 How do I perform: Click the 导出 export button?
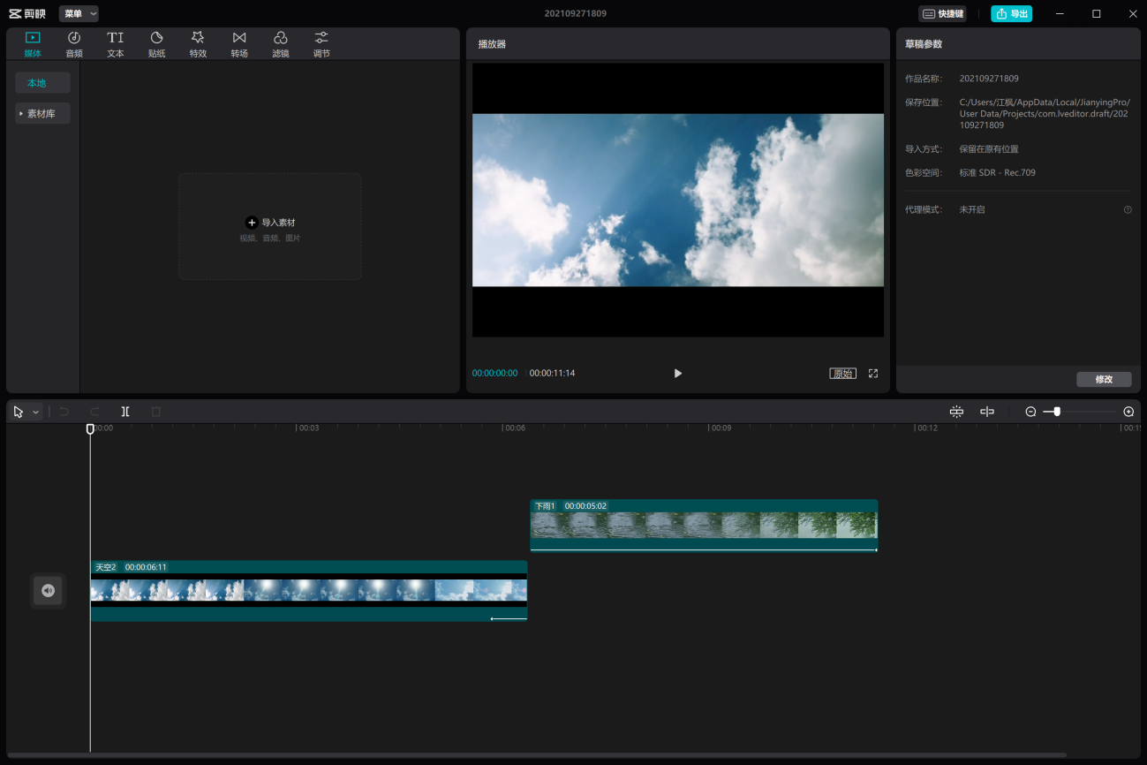point(1011,14)
